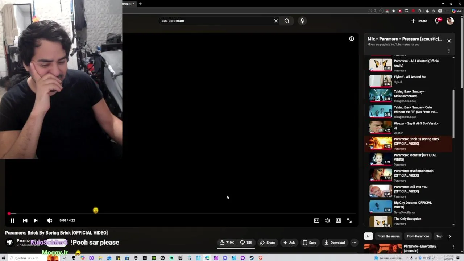Save video to a playlist
This screenshot has width=464, height=261.
(x=309, y=243)
